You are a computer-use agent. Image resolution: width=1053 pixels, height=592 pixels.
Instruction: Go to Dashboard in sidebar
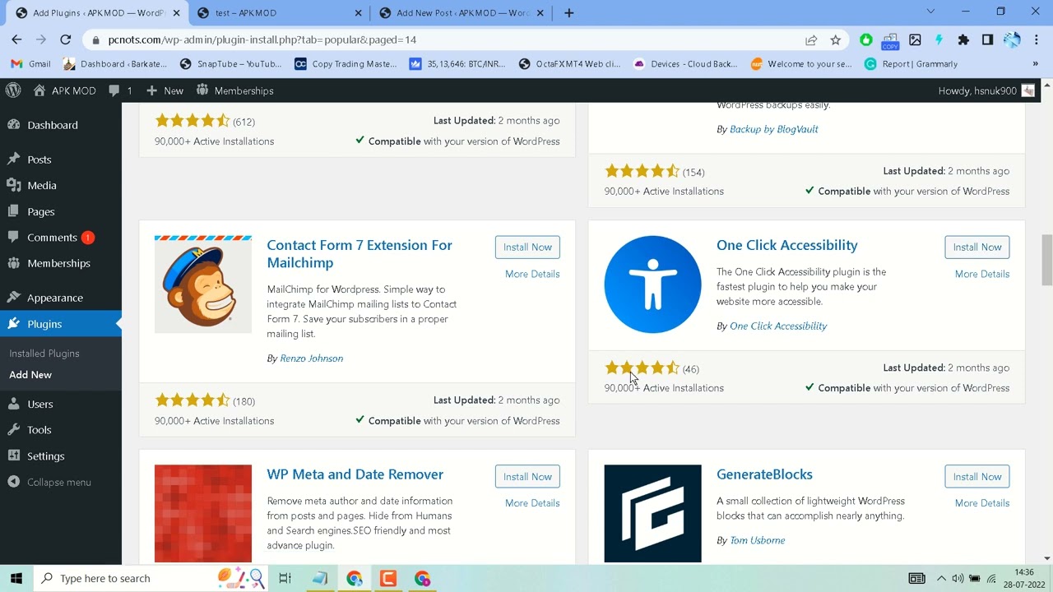pyautogui.click(x=53, y=125)
